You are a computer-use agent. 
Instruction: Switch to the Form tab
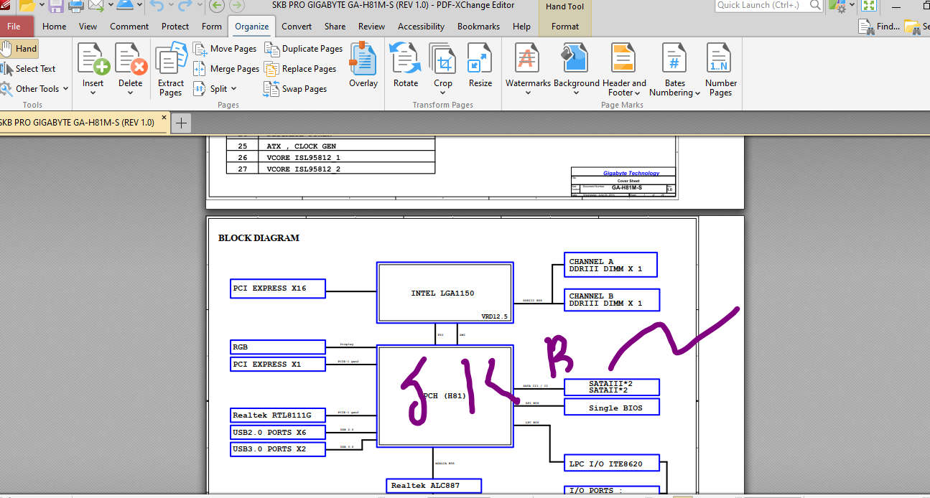click(x=212, y=27)
